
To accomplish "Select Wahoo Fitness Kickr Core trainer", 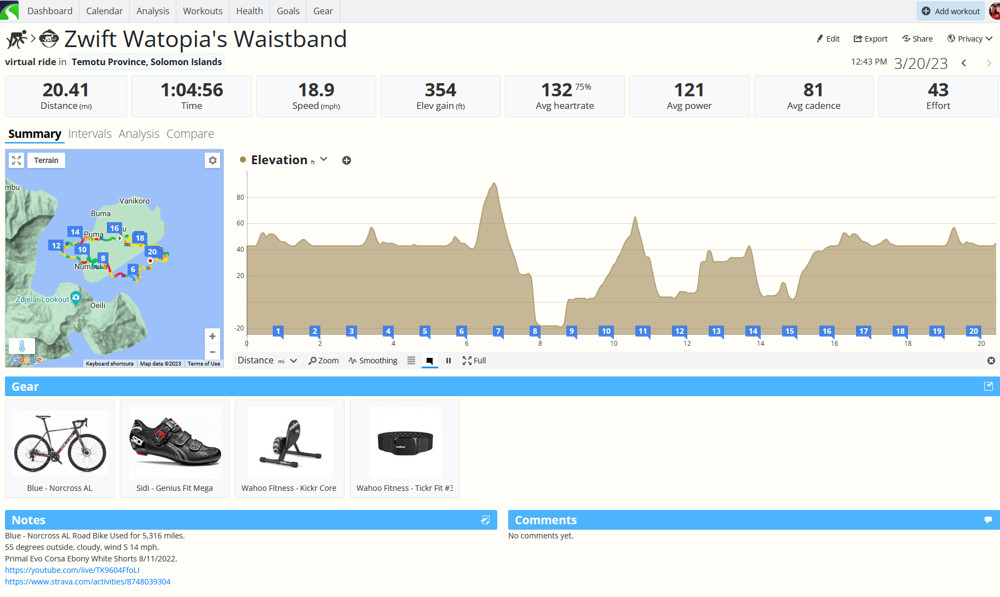I will (x=289, y=449).
